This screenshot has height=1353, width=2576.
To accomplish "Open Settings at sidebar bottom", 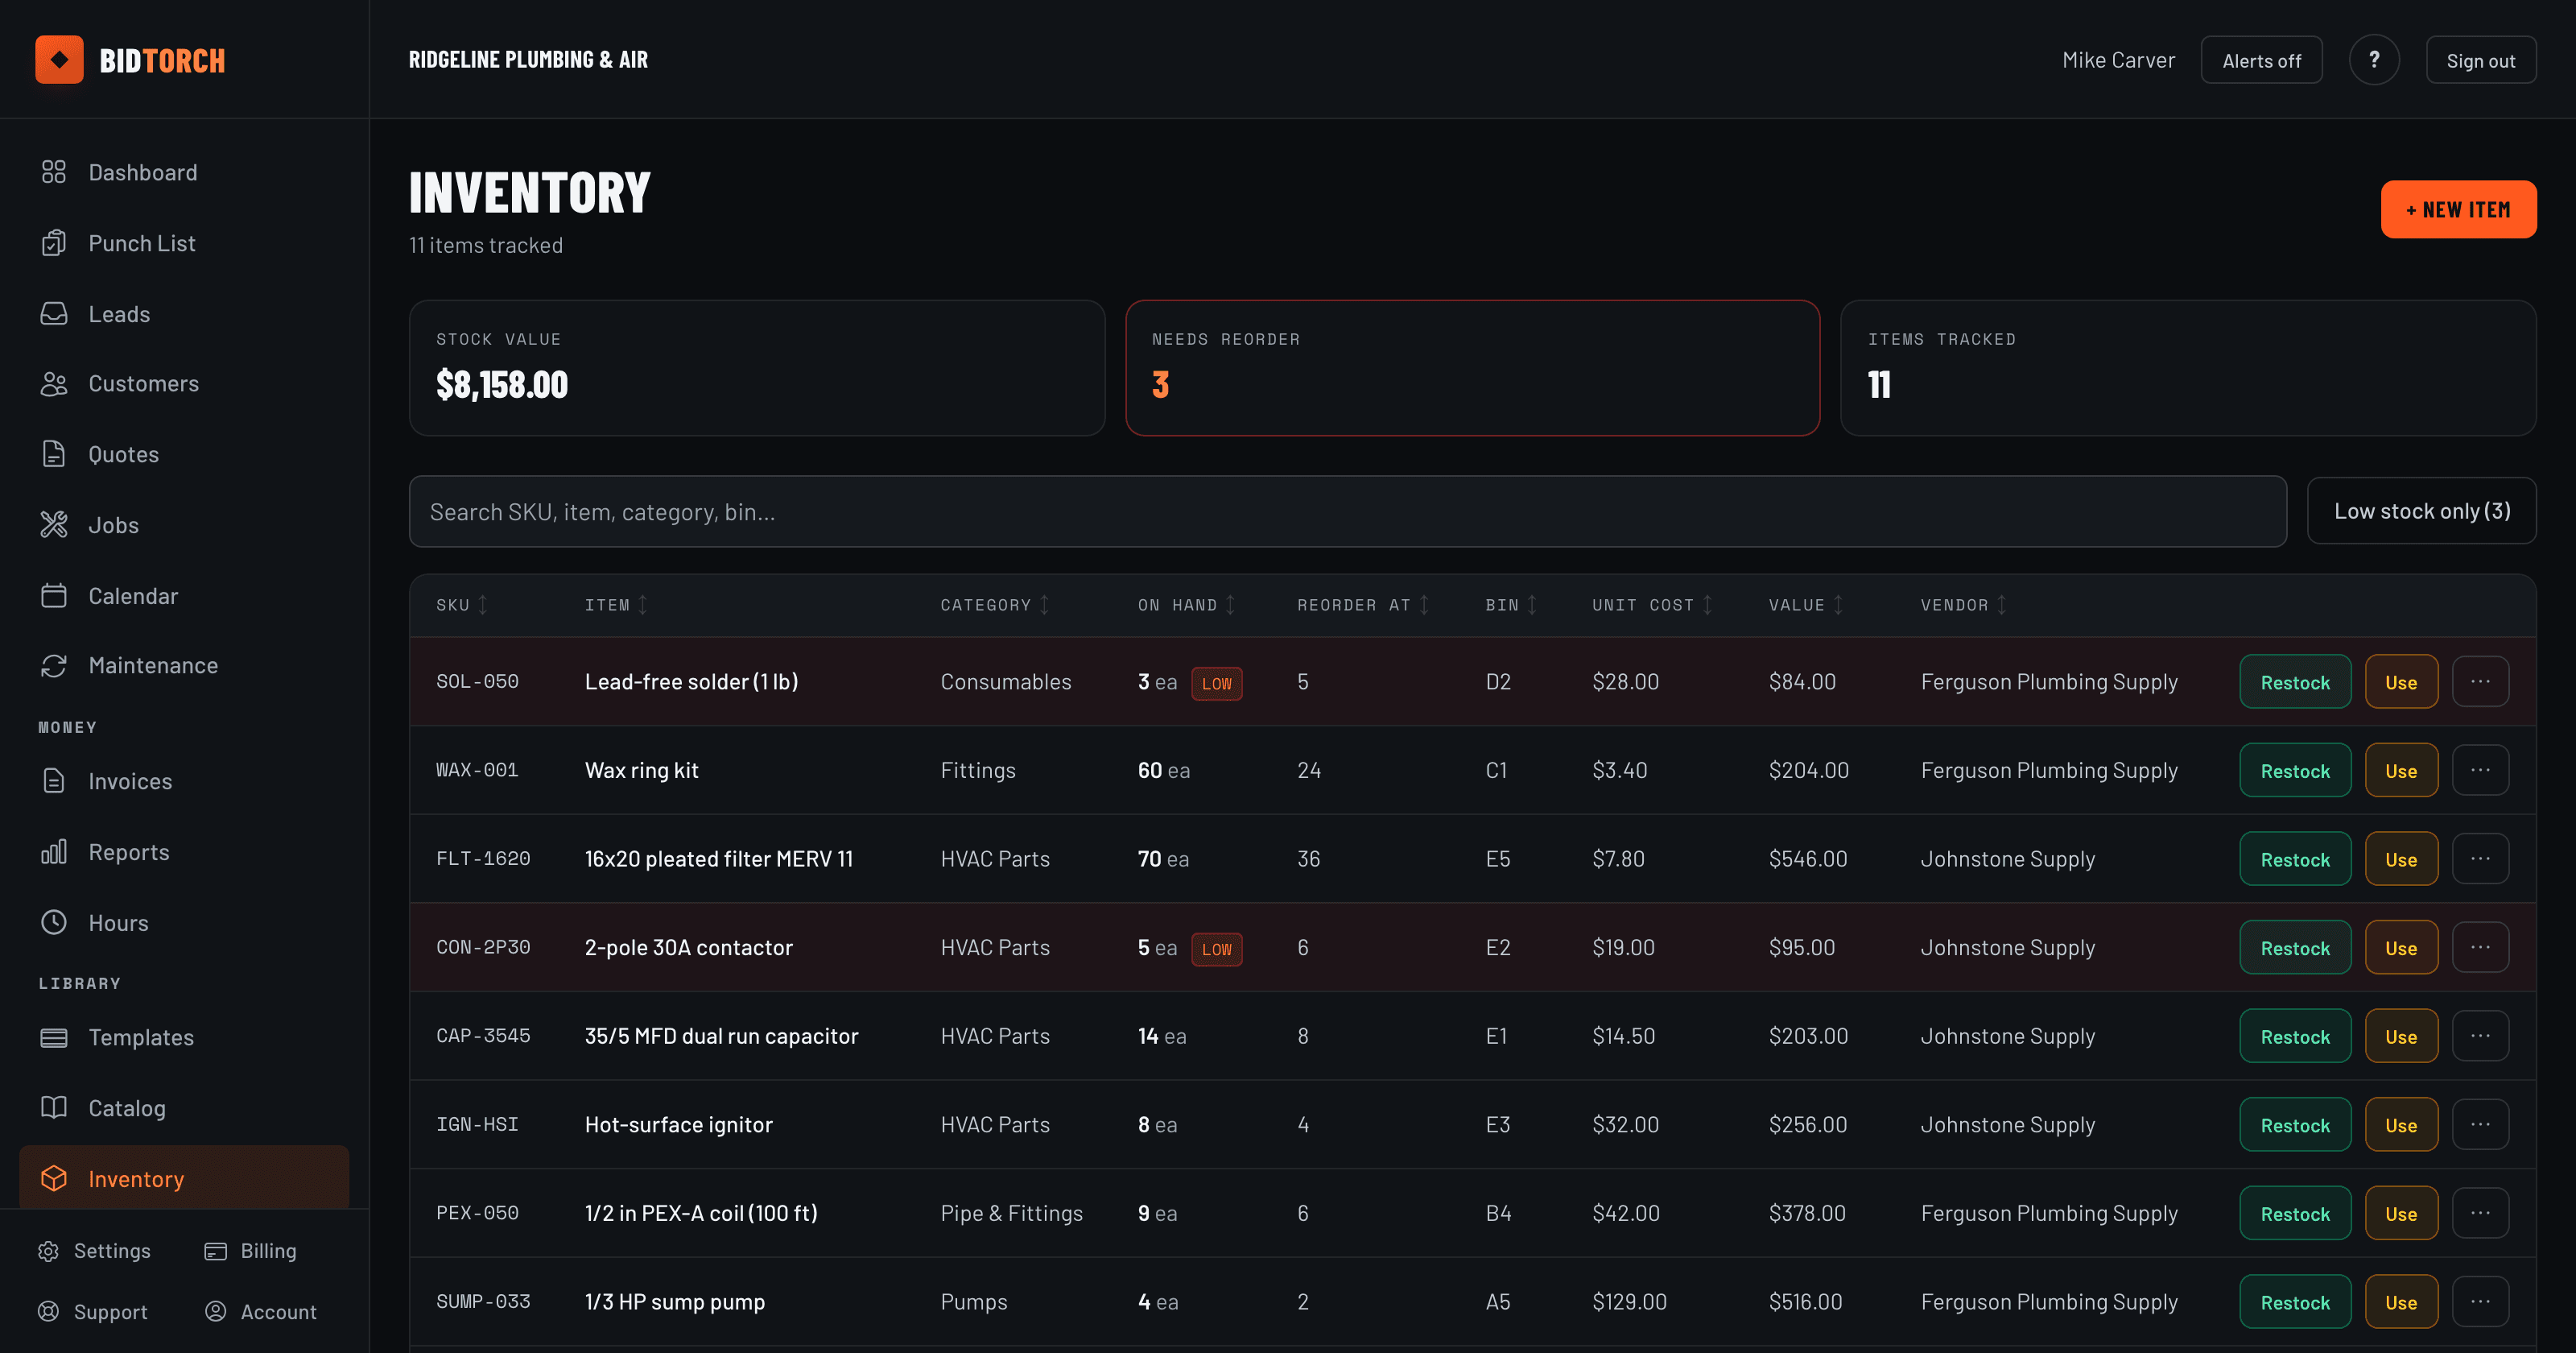I will pos(94,1251).
